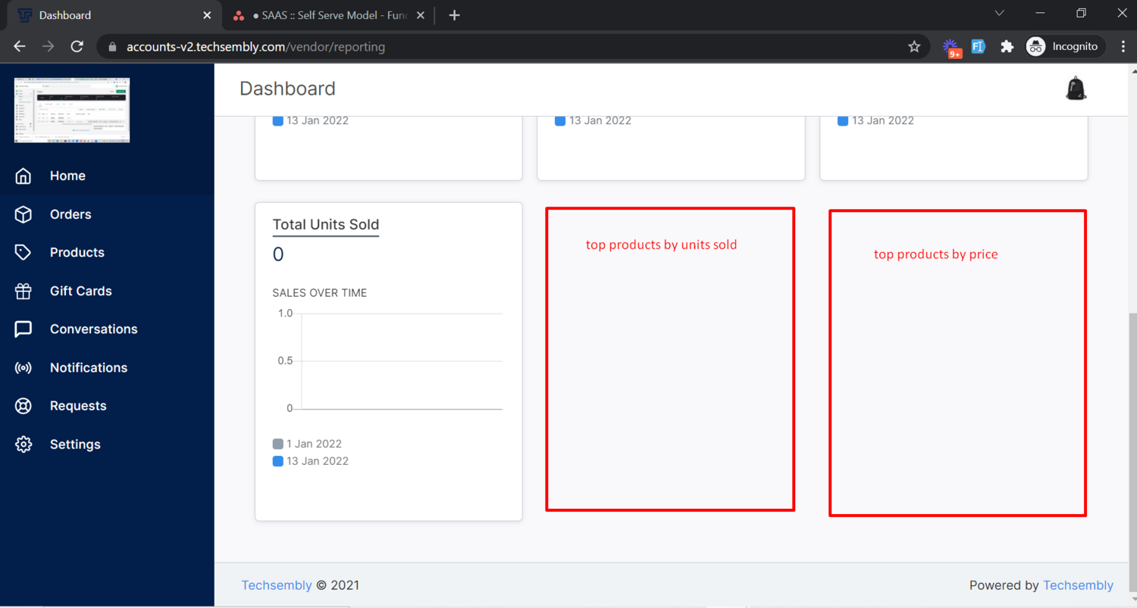The width and height of the screenshot is (1137, 608).
Task: Open the Chrome three-dot menu
Action: coord(1123,46)
